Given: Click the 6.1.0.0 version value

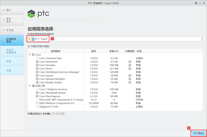Looking at the screenshot, I should coord(94,96).
